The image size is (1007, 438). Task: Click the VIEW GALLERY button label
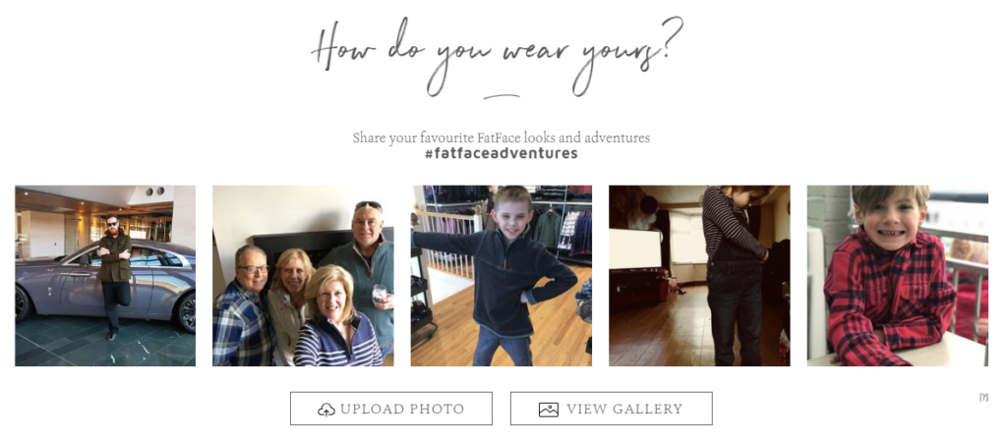pyautogui.click(x=624, y=410)
